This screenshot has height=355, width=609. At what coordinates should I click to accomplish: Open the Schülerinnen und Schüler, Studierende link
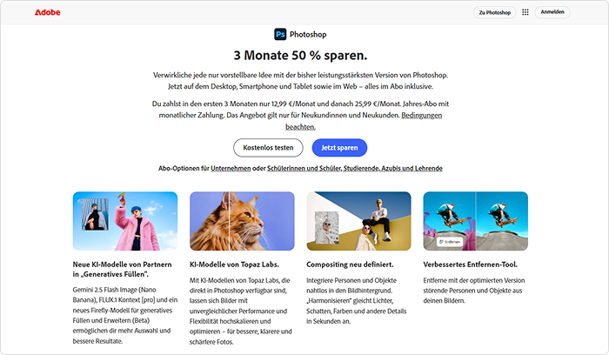coord(355,168)
